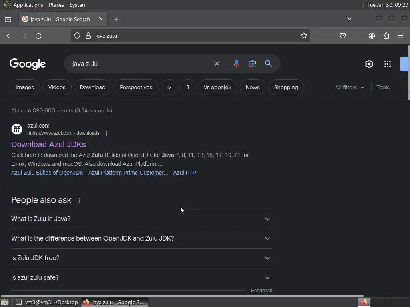Open the Save to Pocket icon
The image size is (410, 307).
(x=343, y=36)
